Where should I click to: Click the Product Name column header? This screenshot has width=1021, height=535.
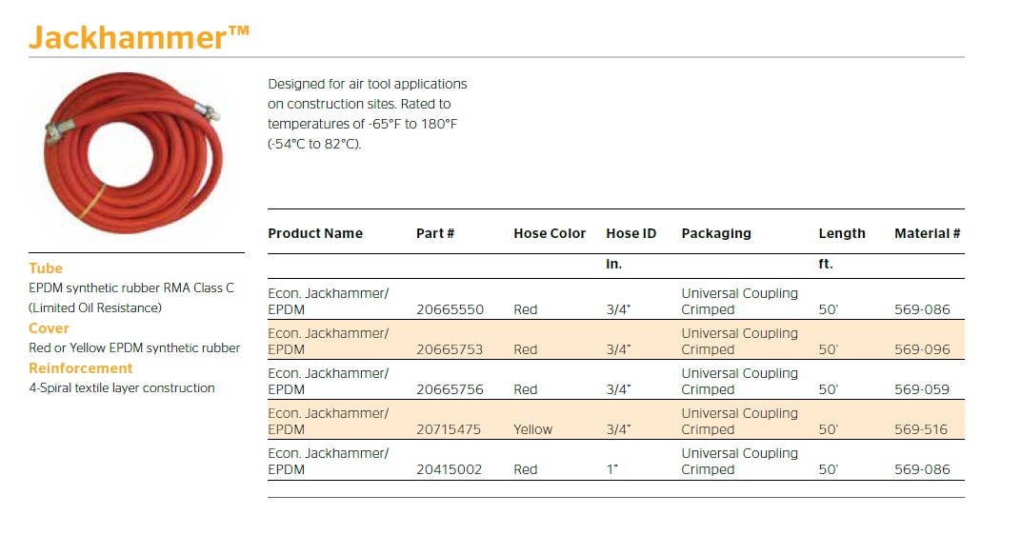point(315,233)
